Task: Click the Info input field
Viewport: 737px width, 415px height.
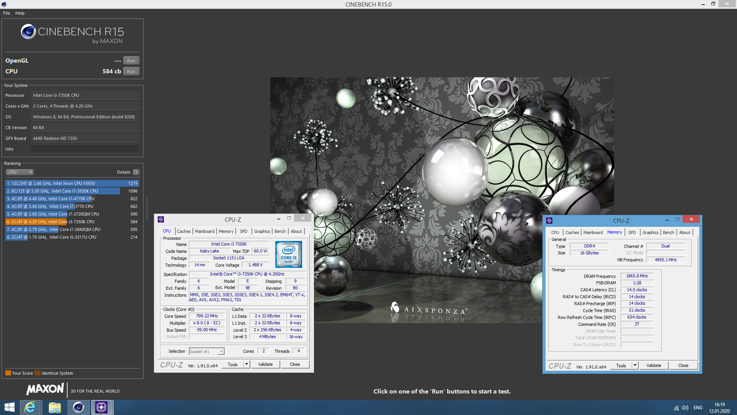Action: (85, 149)
